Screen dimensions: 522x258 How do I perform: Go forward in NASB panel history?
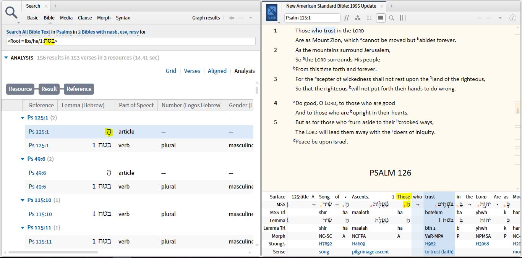pyautogui.click(x=489, y=18)
